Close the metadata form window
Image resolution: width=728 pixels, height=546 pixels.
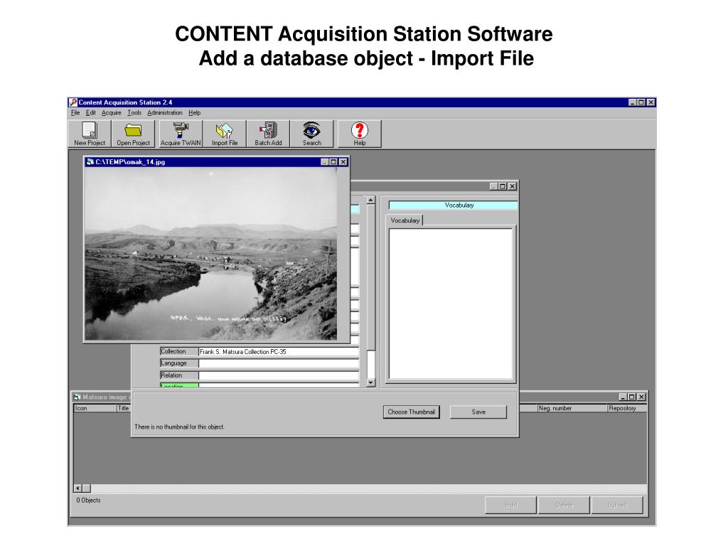click(x=512, y=187)
